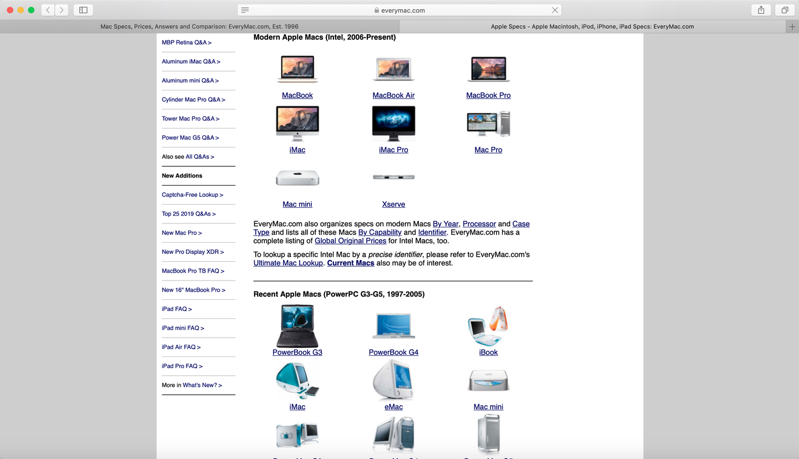799x459 pixels.
Task: Click the PowerBook G3 image
Action: click(x=297, y=326)
